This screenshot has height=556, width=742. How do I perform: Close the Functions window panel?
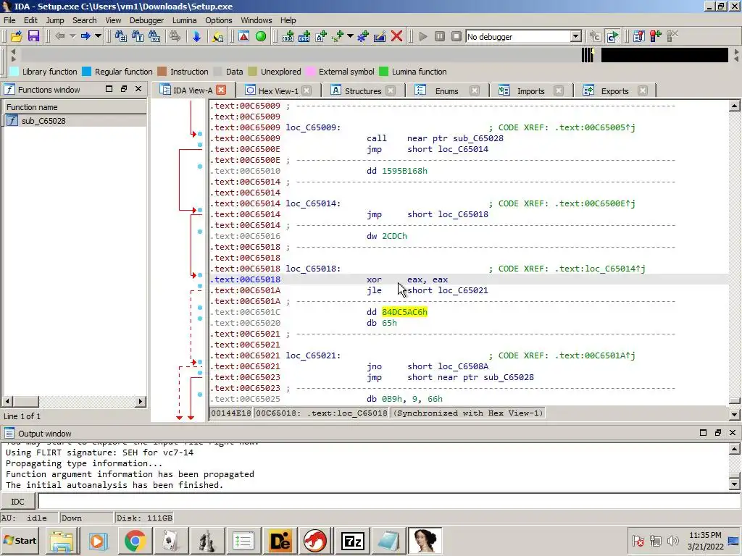pyautogui.click(x=138, y=89)
